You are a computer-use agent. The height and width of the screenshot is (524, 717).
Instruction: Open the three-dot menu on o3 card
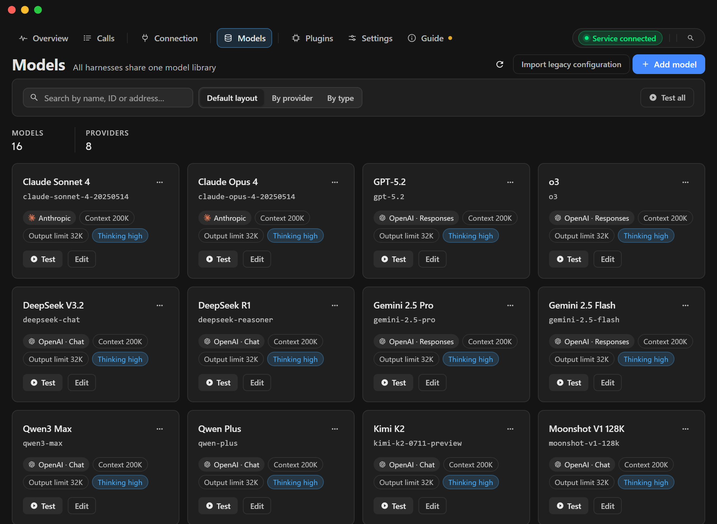point(685,182)
